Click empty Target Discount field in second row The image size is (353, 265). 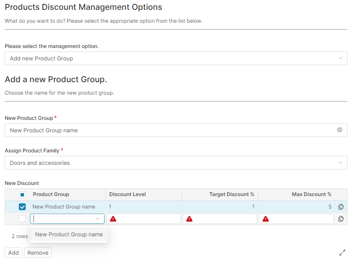(x=220, y=219)
